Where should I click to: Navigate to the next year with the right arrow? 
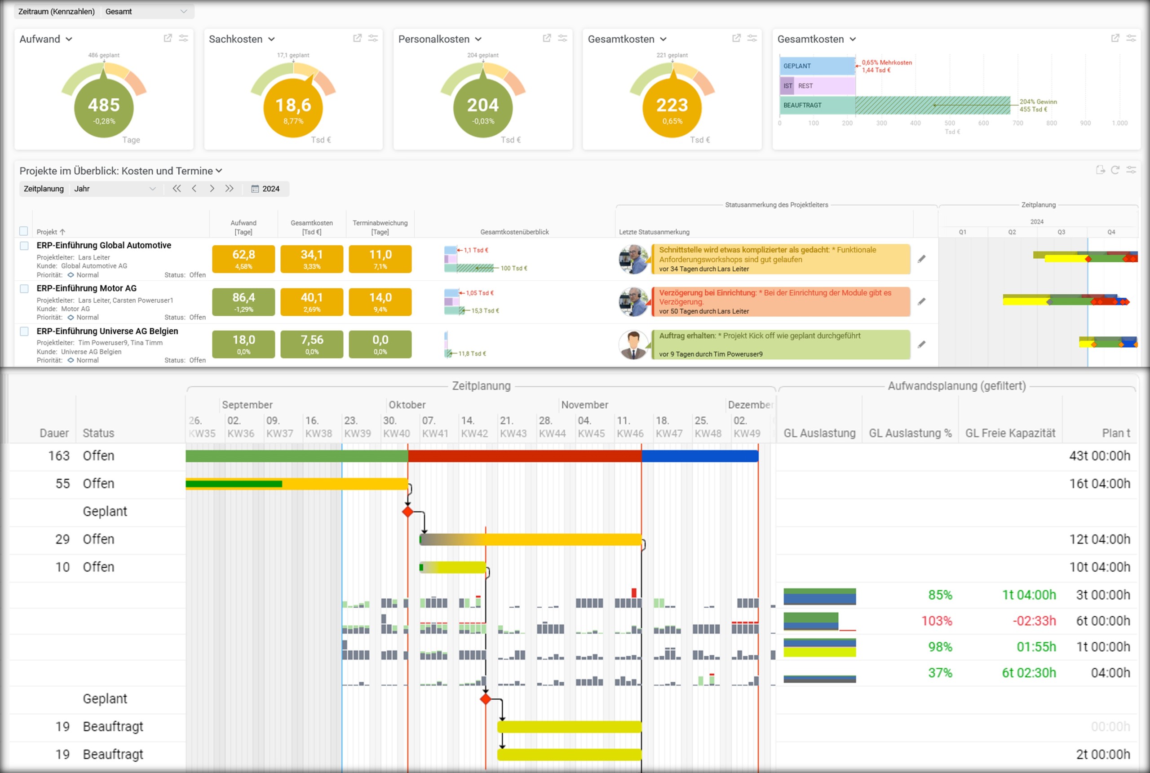coord(212,188)
